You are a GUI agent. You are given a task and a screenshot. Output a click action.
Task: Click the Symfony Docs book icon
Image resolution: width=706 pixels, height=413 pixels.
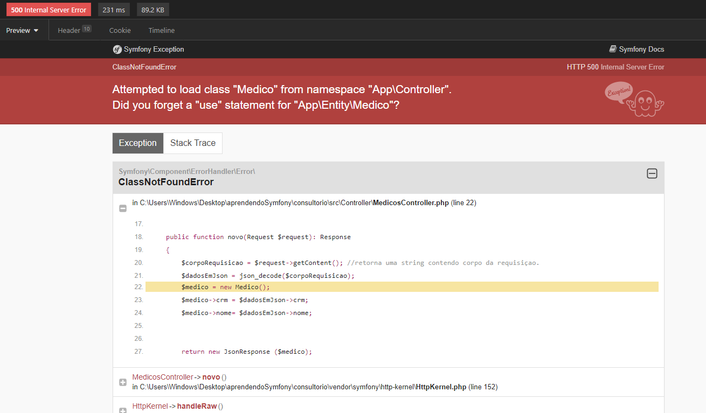pyautogui.click(x=613, y=49)
